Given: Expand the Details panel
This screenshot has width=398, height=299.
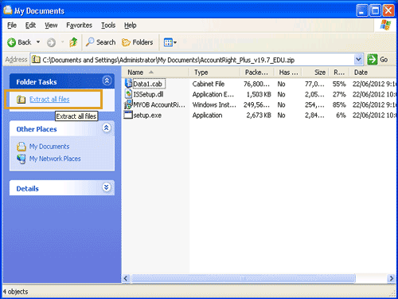Looking at the screenshot, I should pyautogui.click(x=107, y=187).
